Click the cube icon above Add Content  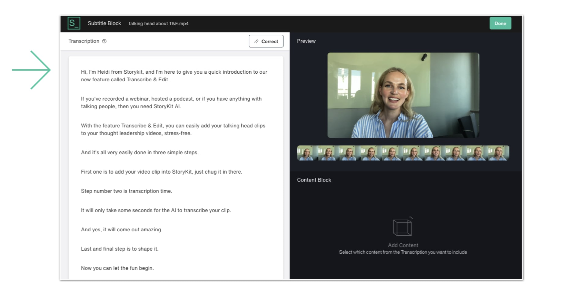pos(403,226)
